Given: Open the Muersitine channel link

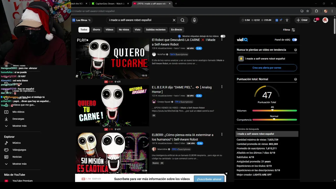Looking at the screenshot, I should tap(162, 149).
